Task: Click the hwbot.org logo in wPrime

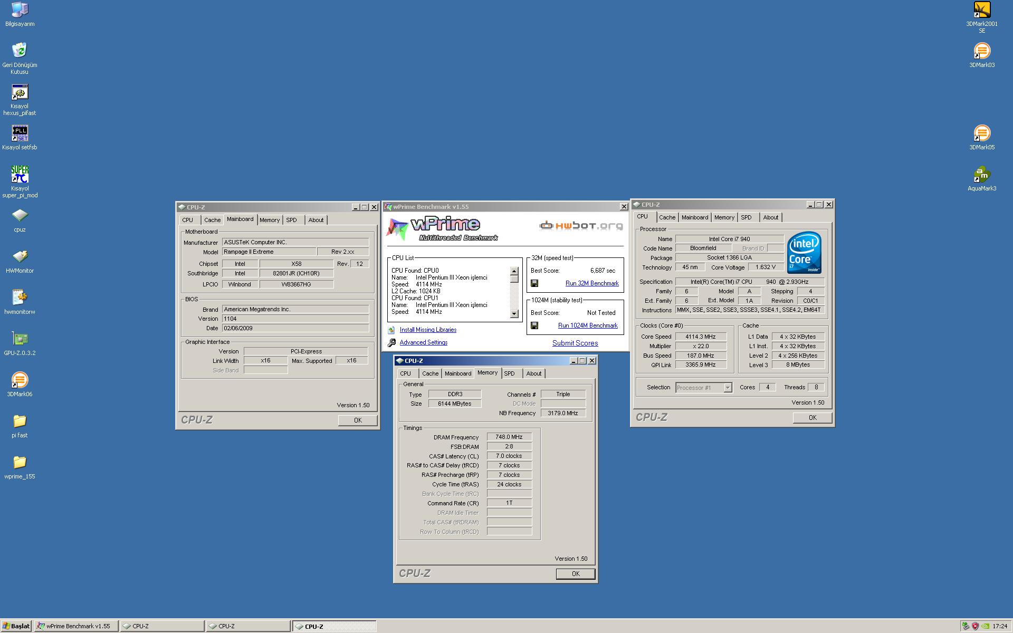Action: click(581, 226)
